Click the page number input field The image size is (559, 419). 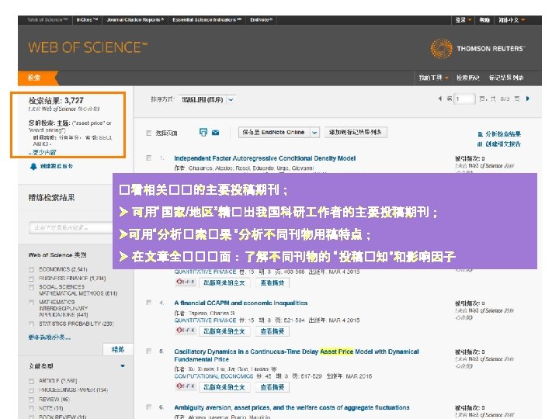(x=464, y=99)
